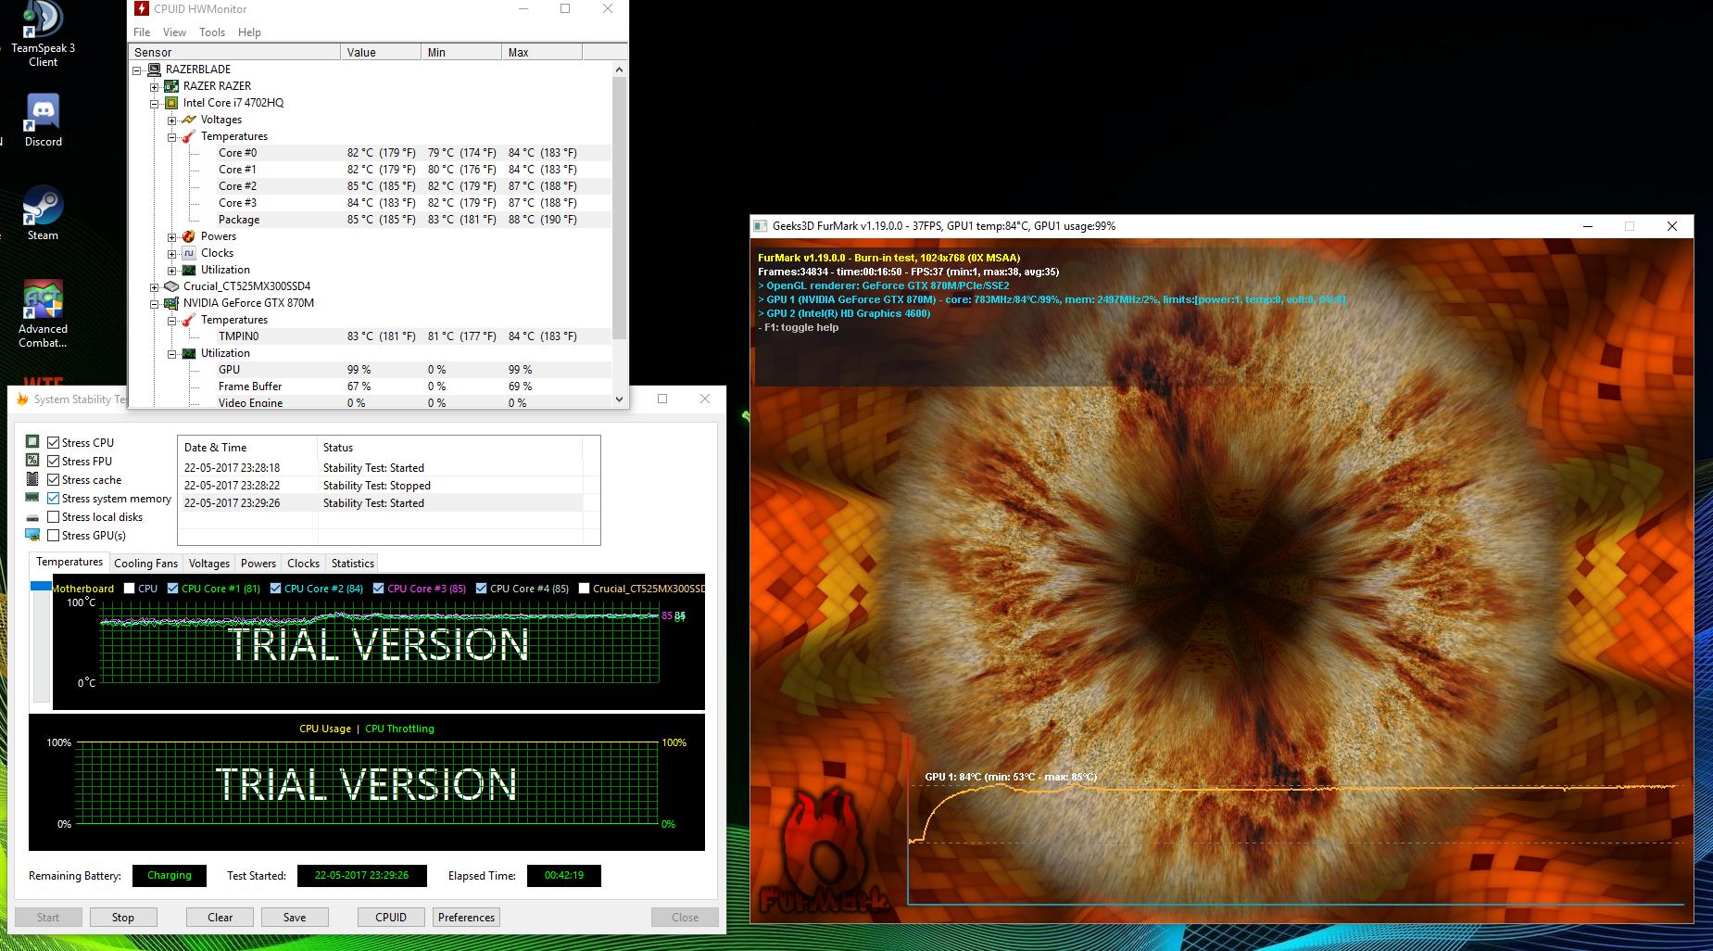
Task: Toggle the CPU Core #2 graph checkbox
Action: pyautogui.click(x=275, y=589)
